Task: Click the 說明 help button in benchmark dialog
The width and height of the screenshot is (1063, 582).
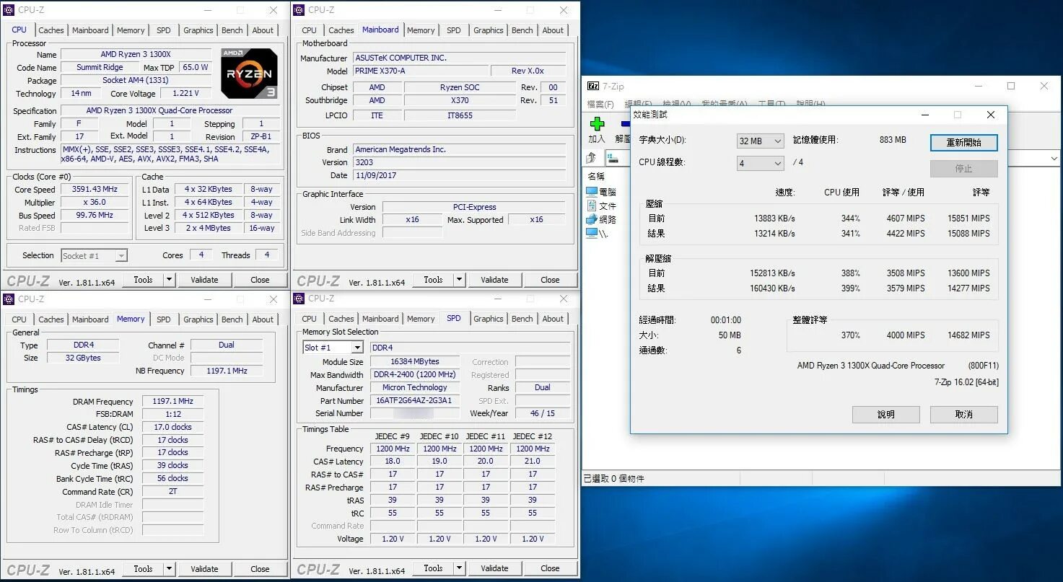Action: pos(886,414)
